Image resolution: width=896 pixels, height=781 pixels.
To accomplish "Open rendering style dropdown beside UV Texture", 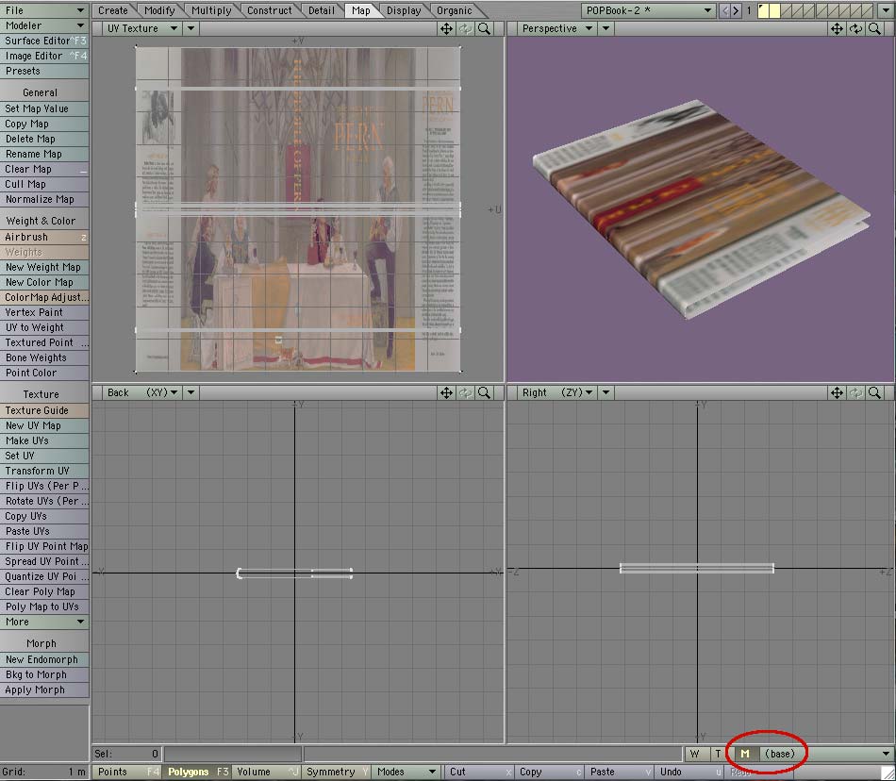I will tap(191, 28).
